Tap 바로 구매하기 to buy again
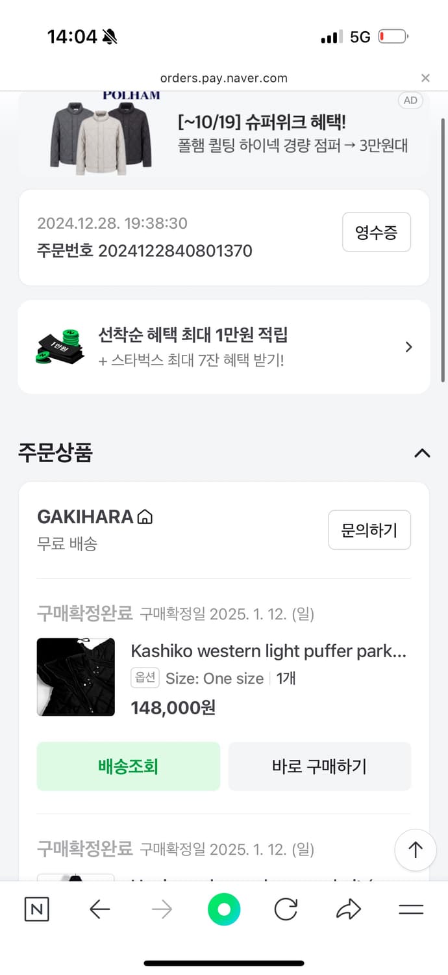 pyautogui.click(x=319, y=766)
